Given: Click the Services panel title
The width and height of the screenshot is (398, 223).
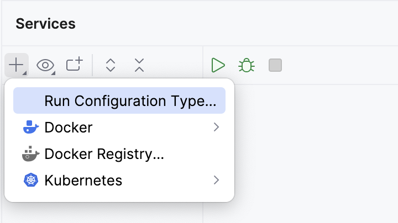Looking at the screenshot, I should click(45, 24).
